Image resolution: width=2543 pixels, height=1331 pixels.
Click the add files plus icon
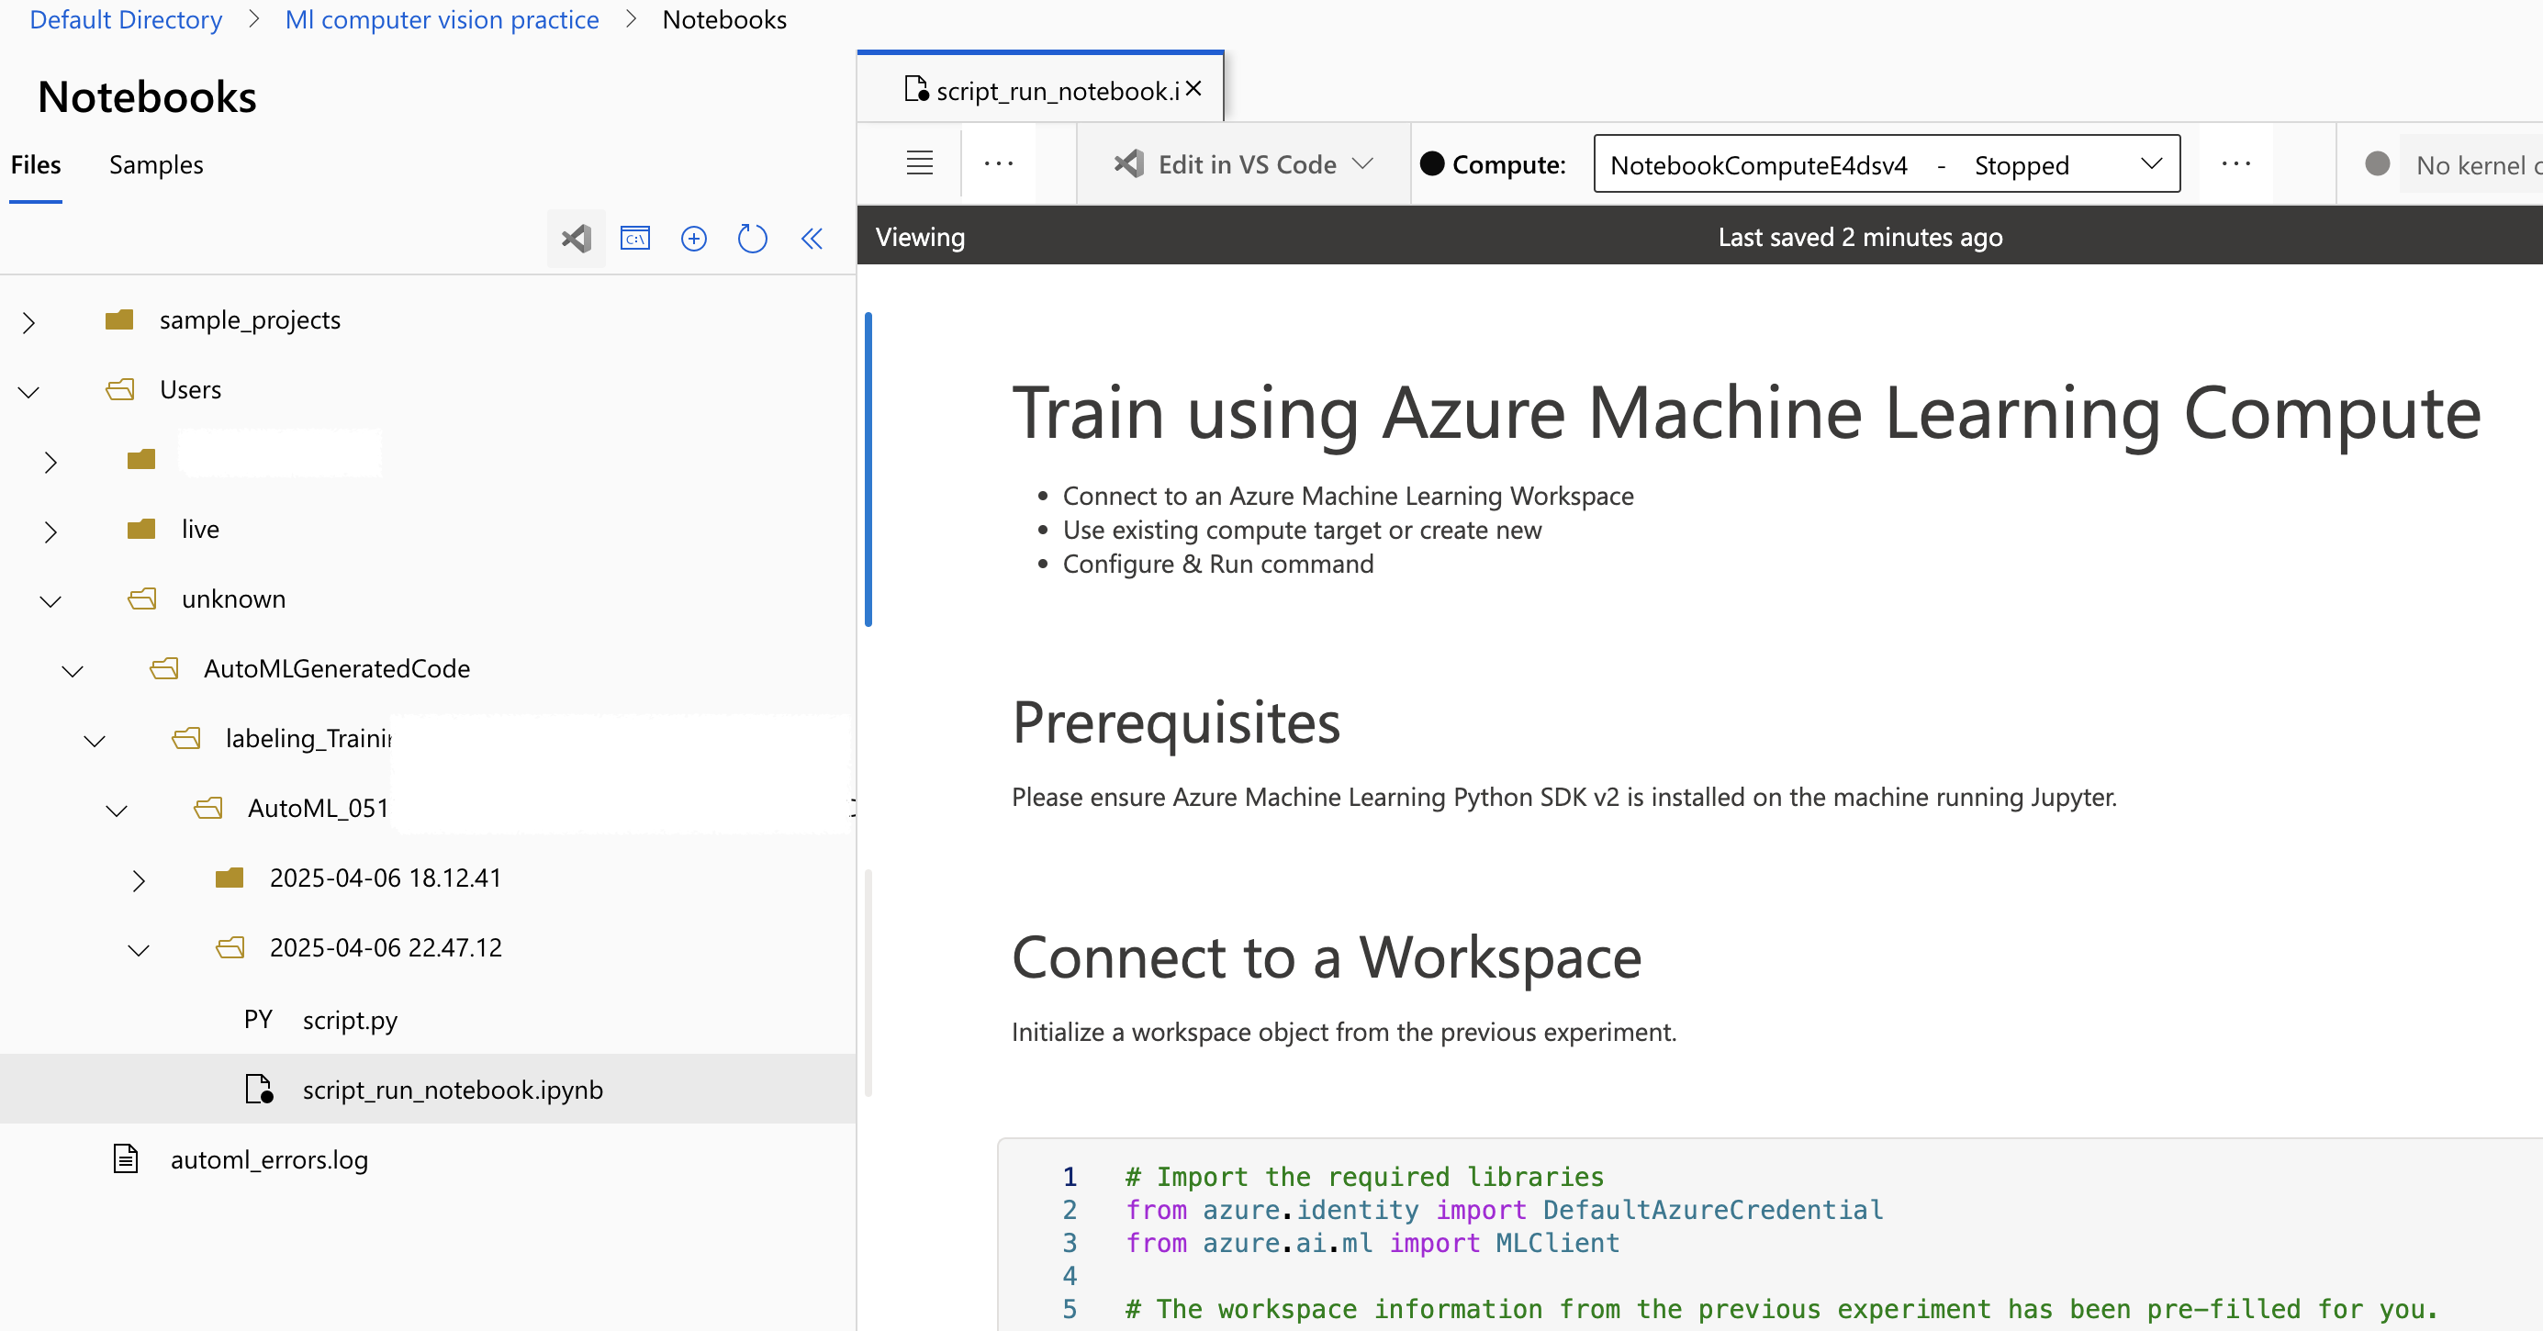pos(694,238)
